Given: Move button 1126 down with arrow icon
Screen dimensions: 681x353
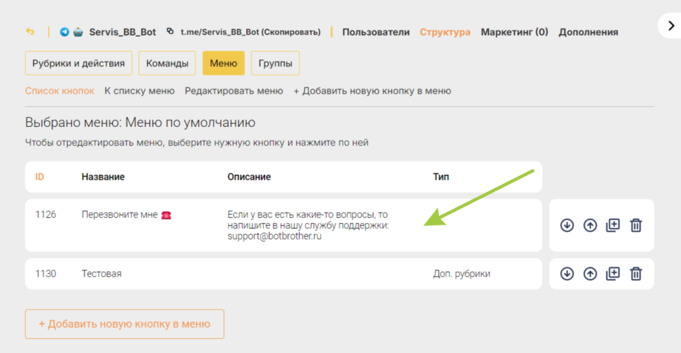Looking at the screenshot, I should coord(567,225).
